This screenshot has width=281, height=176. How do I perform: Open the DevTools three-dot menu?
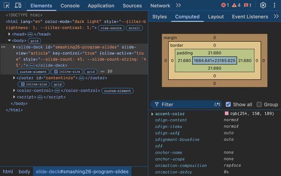coord(274,5)
